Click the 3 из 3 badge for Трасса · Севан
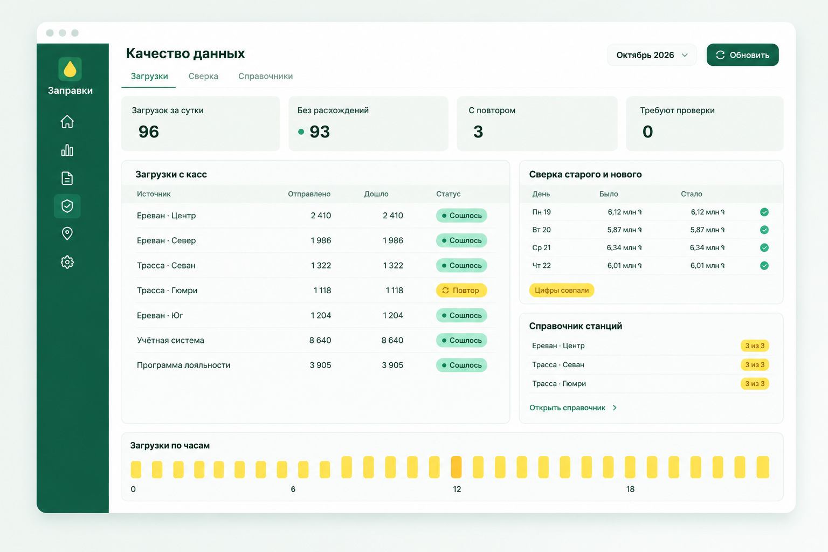This screenshot has width=828, height=552. pyautogui.click(x=755, y=365)
